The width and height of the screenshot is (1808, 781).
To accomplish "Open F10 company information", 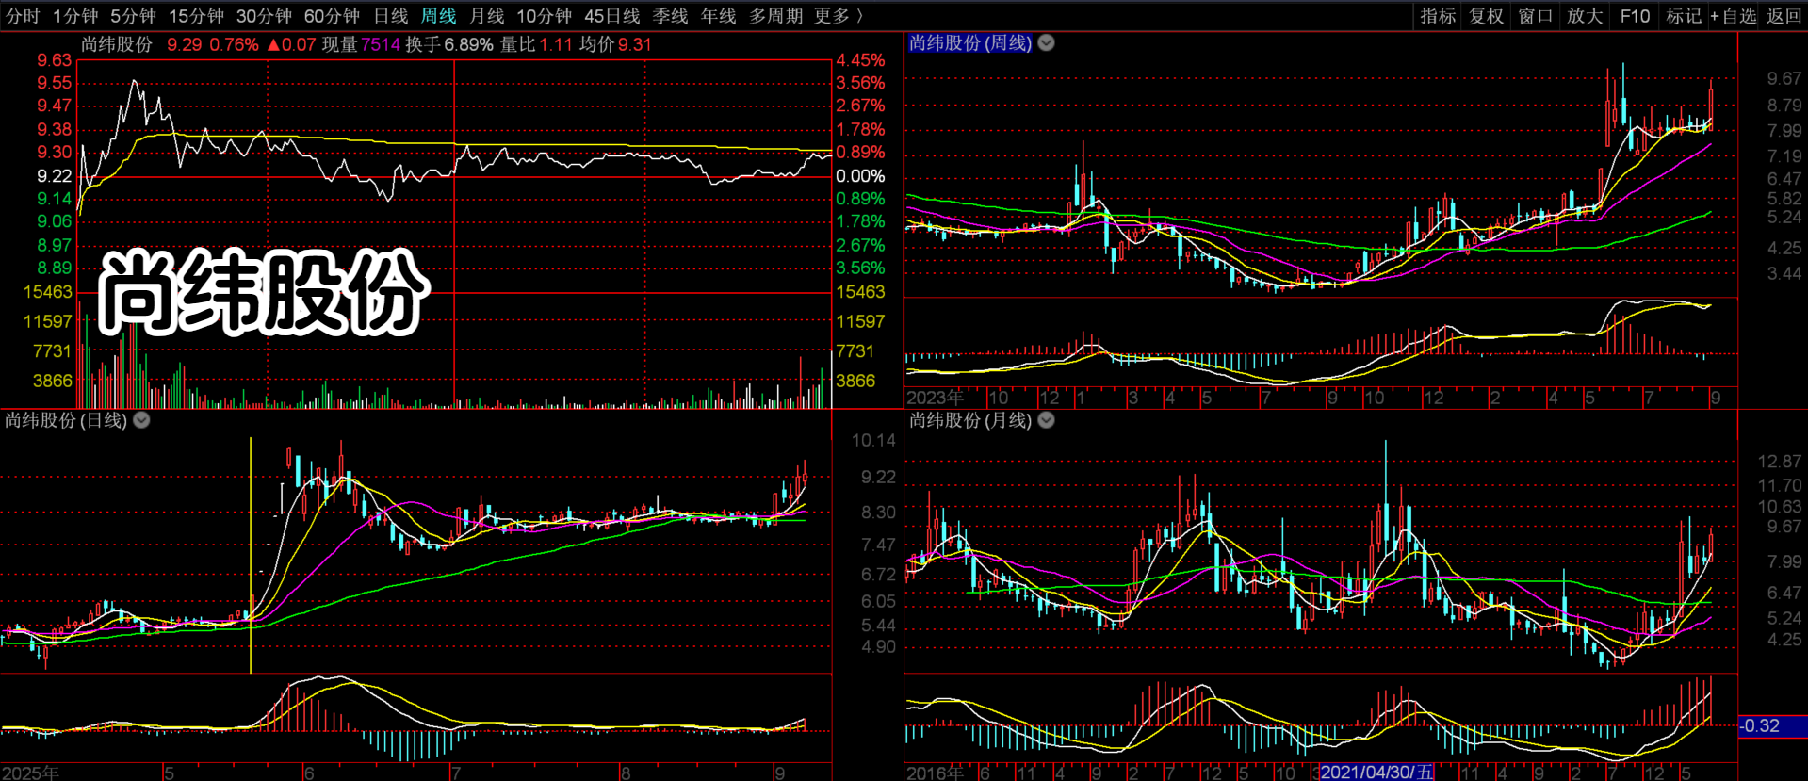I will coord(1635,16).
